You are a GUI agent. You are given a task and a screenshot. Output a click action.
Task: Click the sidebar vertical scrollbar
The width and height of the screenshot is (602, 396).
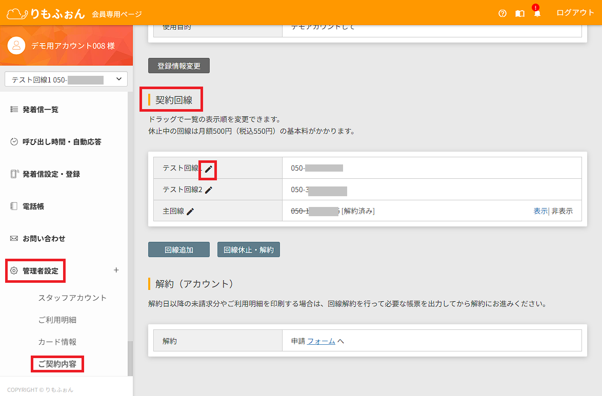tap(130, 359)
